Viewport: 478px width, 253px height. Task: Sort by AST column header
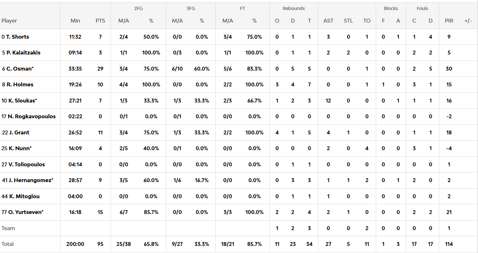click(328, 21)
